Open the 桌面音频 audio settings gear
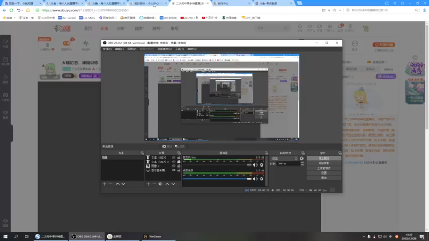This screenshot has width=429, height=241. click(262, 179)
